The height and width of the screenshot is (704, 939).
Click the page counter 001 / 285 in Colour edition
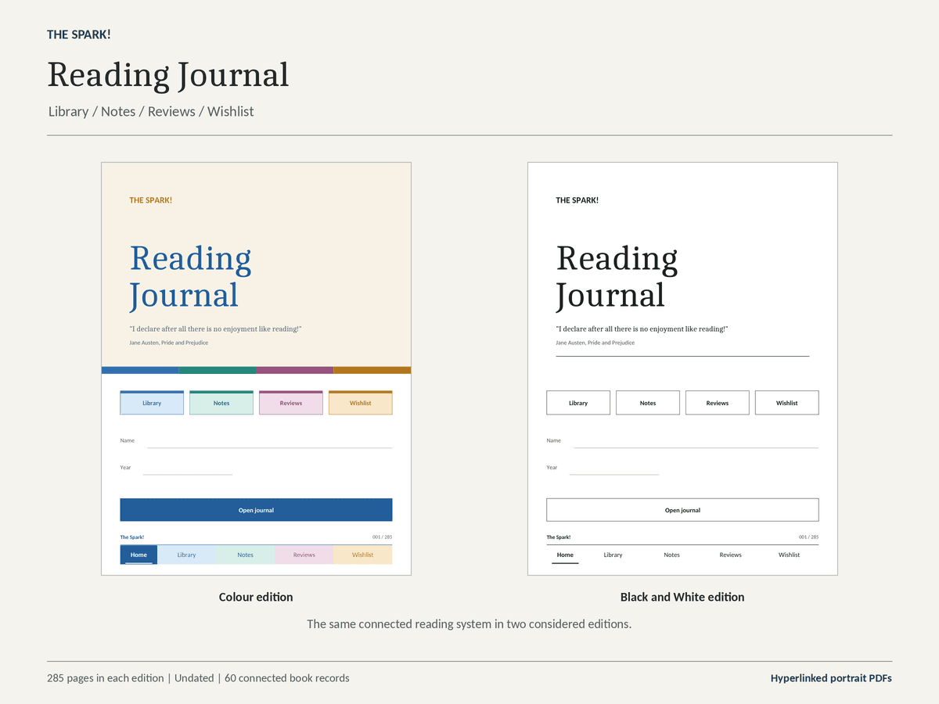[x=382, y=537]
